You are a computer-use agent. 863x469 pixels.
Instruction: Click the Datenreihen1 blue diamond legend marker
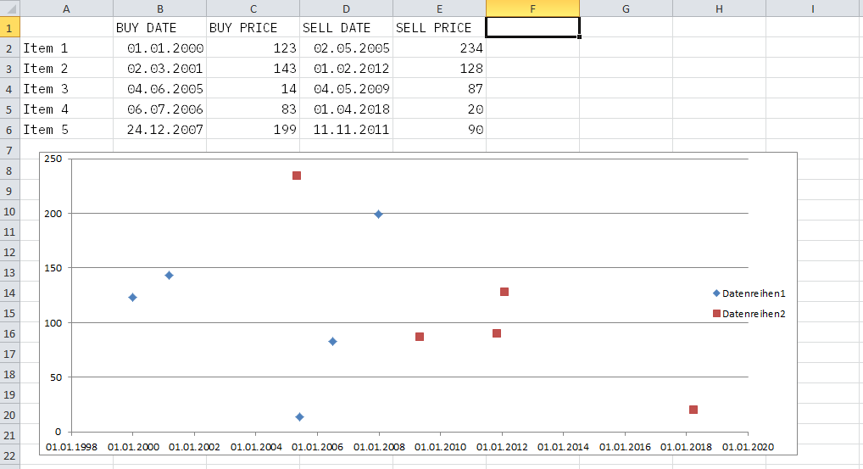click(716, 293)
